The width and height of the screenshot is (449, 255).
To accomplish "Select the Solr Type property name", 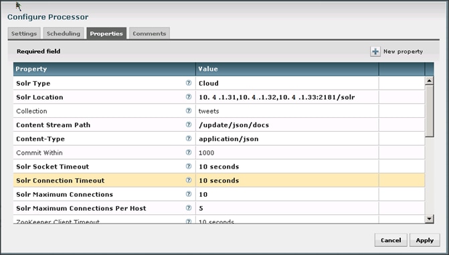I will tap(33, 83).
